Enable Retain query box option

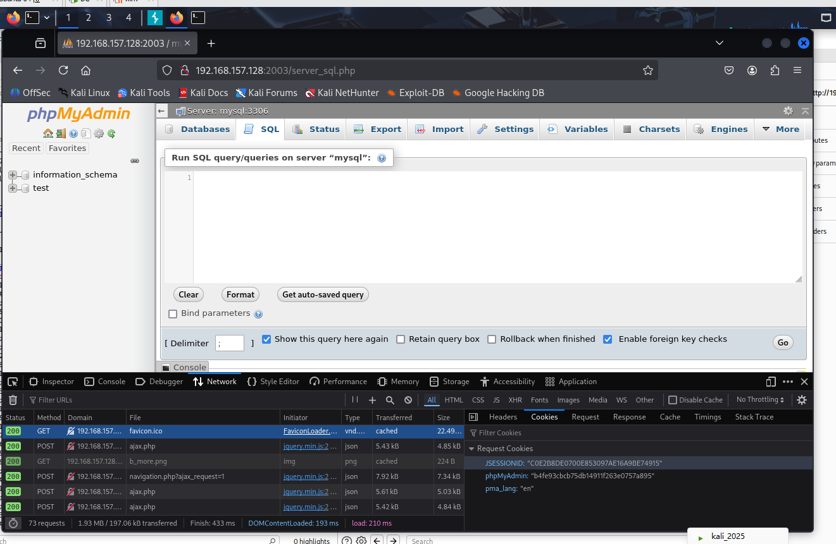click(x=401, y=339)
